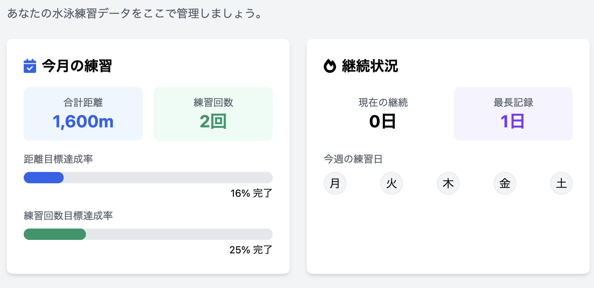This screenshot has width=594, height=288.
Task: Switch to the 継続状況 section
Action: point(369,66)
